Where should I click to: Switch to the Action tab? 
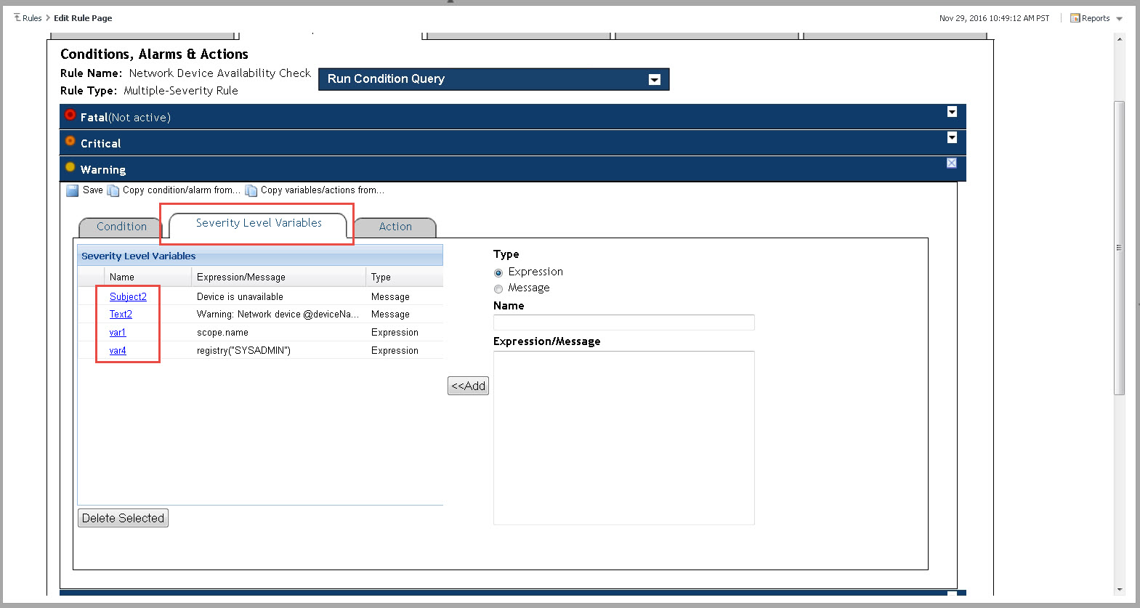click(x=395, y=227)
